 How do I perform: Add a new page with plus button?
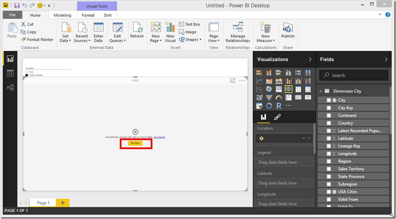(63, 203)
